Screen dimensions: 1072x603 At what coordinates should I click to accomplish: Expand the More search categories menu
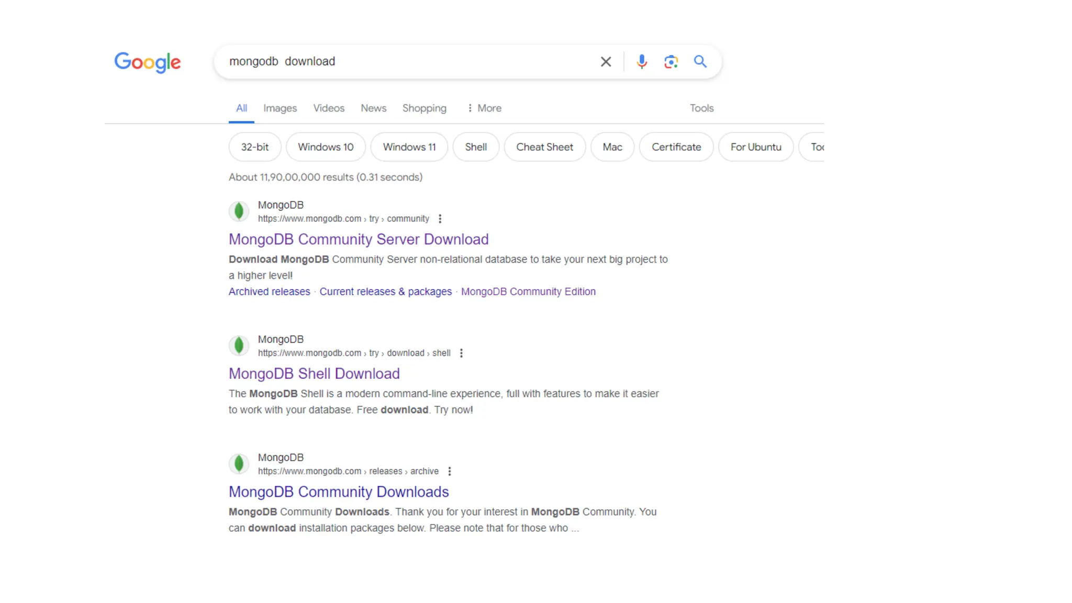(484, 108)
